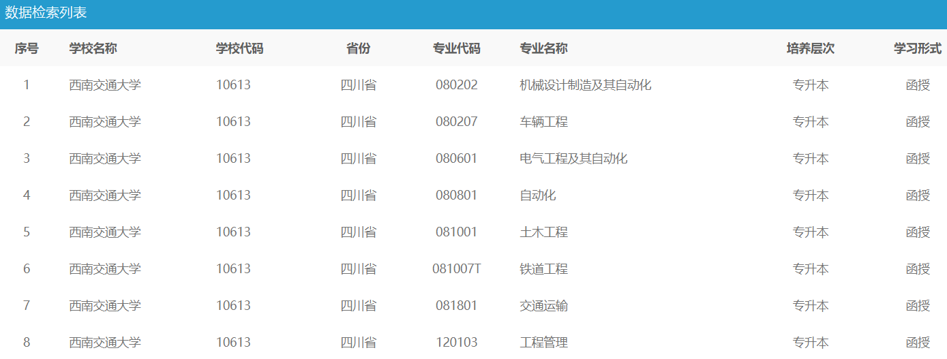Click 西南交通大学 in the 车辆工程 row
The width and height of the screenshot is (947, 359).
[x=105, y=122]
